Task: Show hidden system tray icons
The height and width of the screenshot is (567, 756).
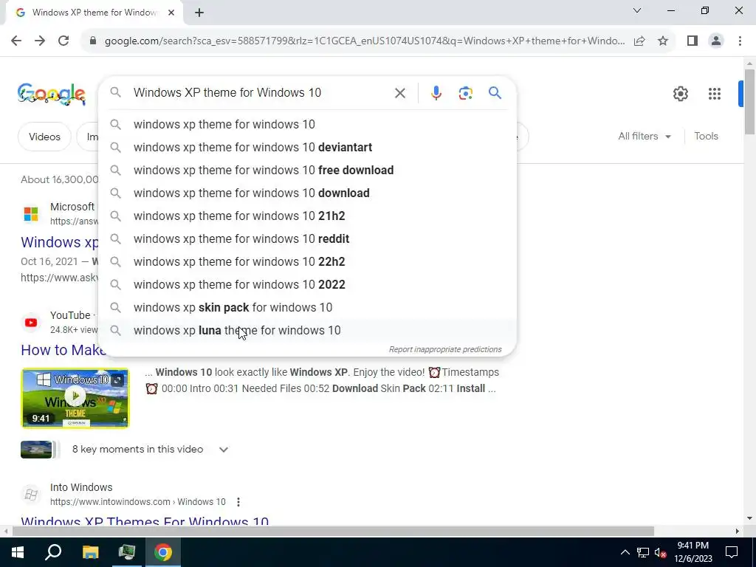Action: (625, 552)
